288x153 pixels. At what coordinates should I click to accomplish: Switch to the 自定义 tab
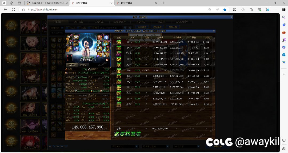pyautogui.click(x=83, y=65)
